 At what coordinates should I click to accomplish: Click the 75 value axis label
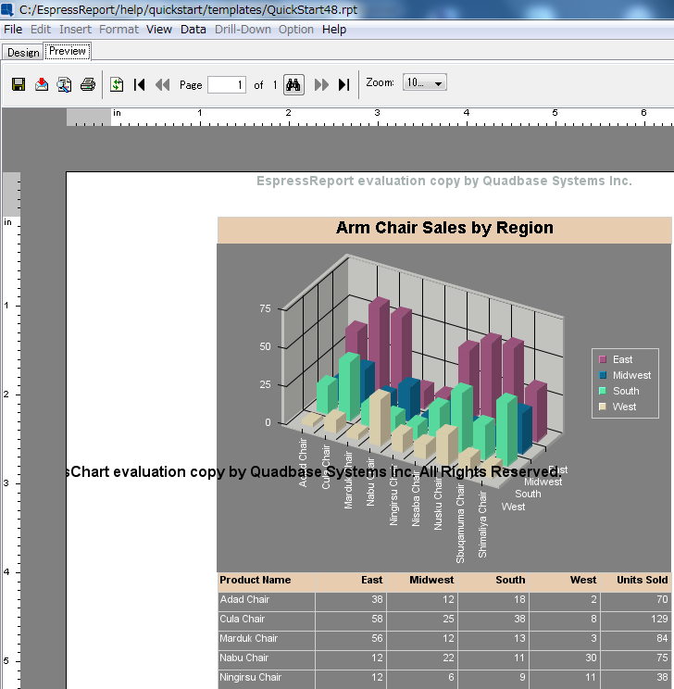tap(265, 309)
